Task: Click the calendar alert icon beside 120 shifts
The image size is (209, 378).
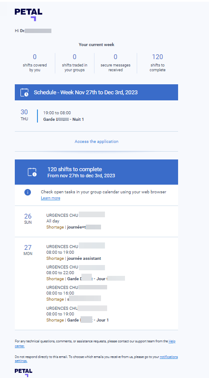Action: click(x=32, y=172)
